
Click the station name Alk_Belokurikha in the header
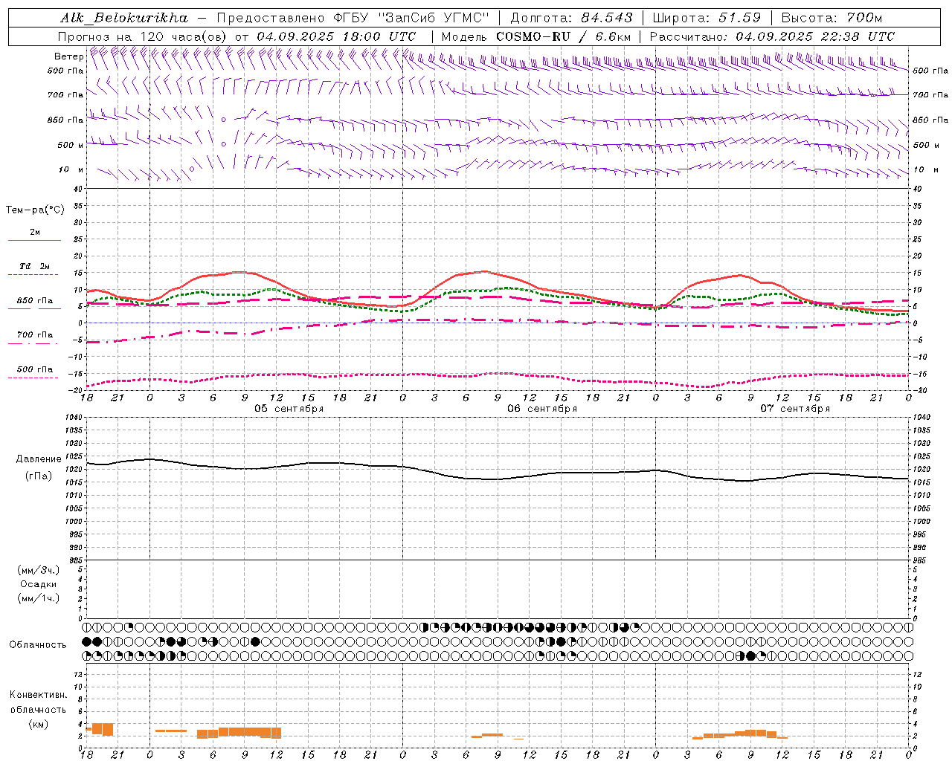point(124,18)
